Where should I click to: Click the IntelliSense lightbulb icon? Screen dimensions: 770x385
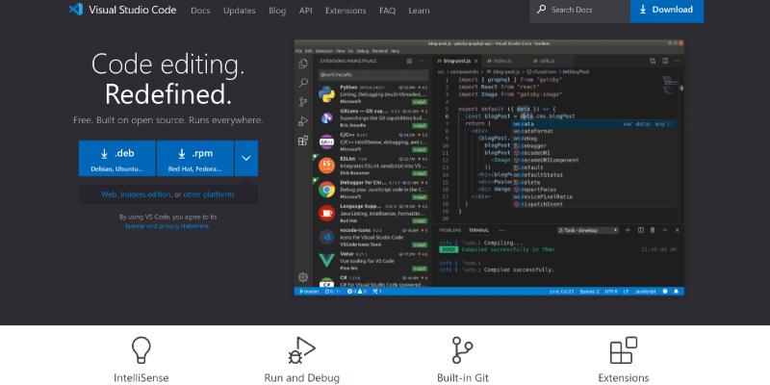click(x=141, y=349)
